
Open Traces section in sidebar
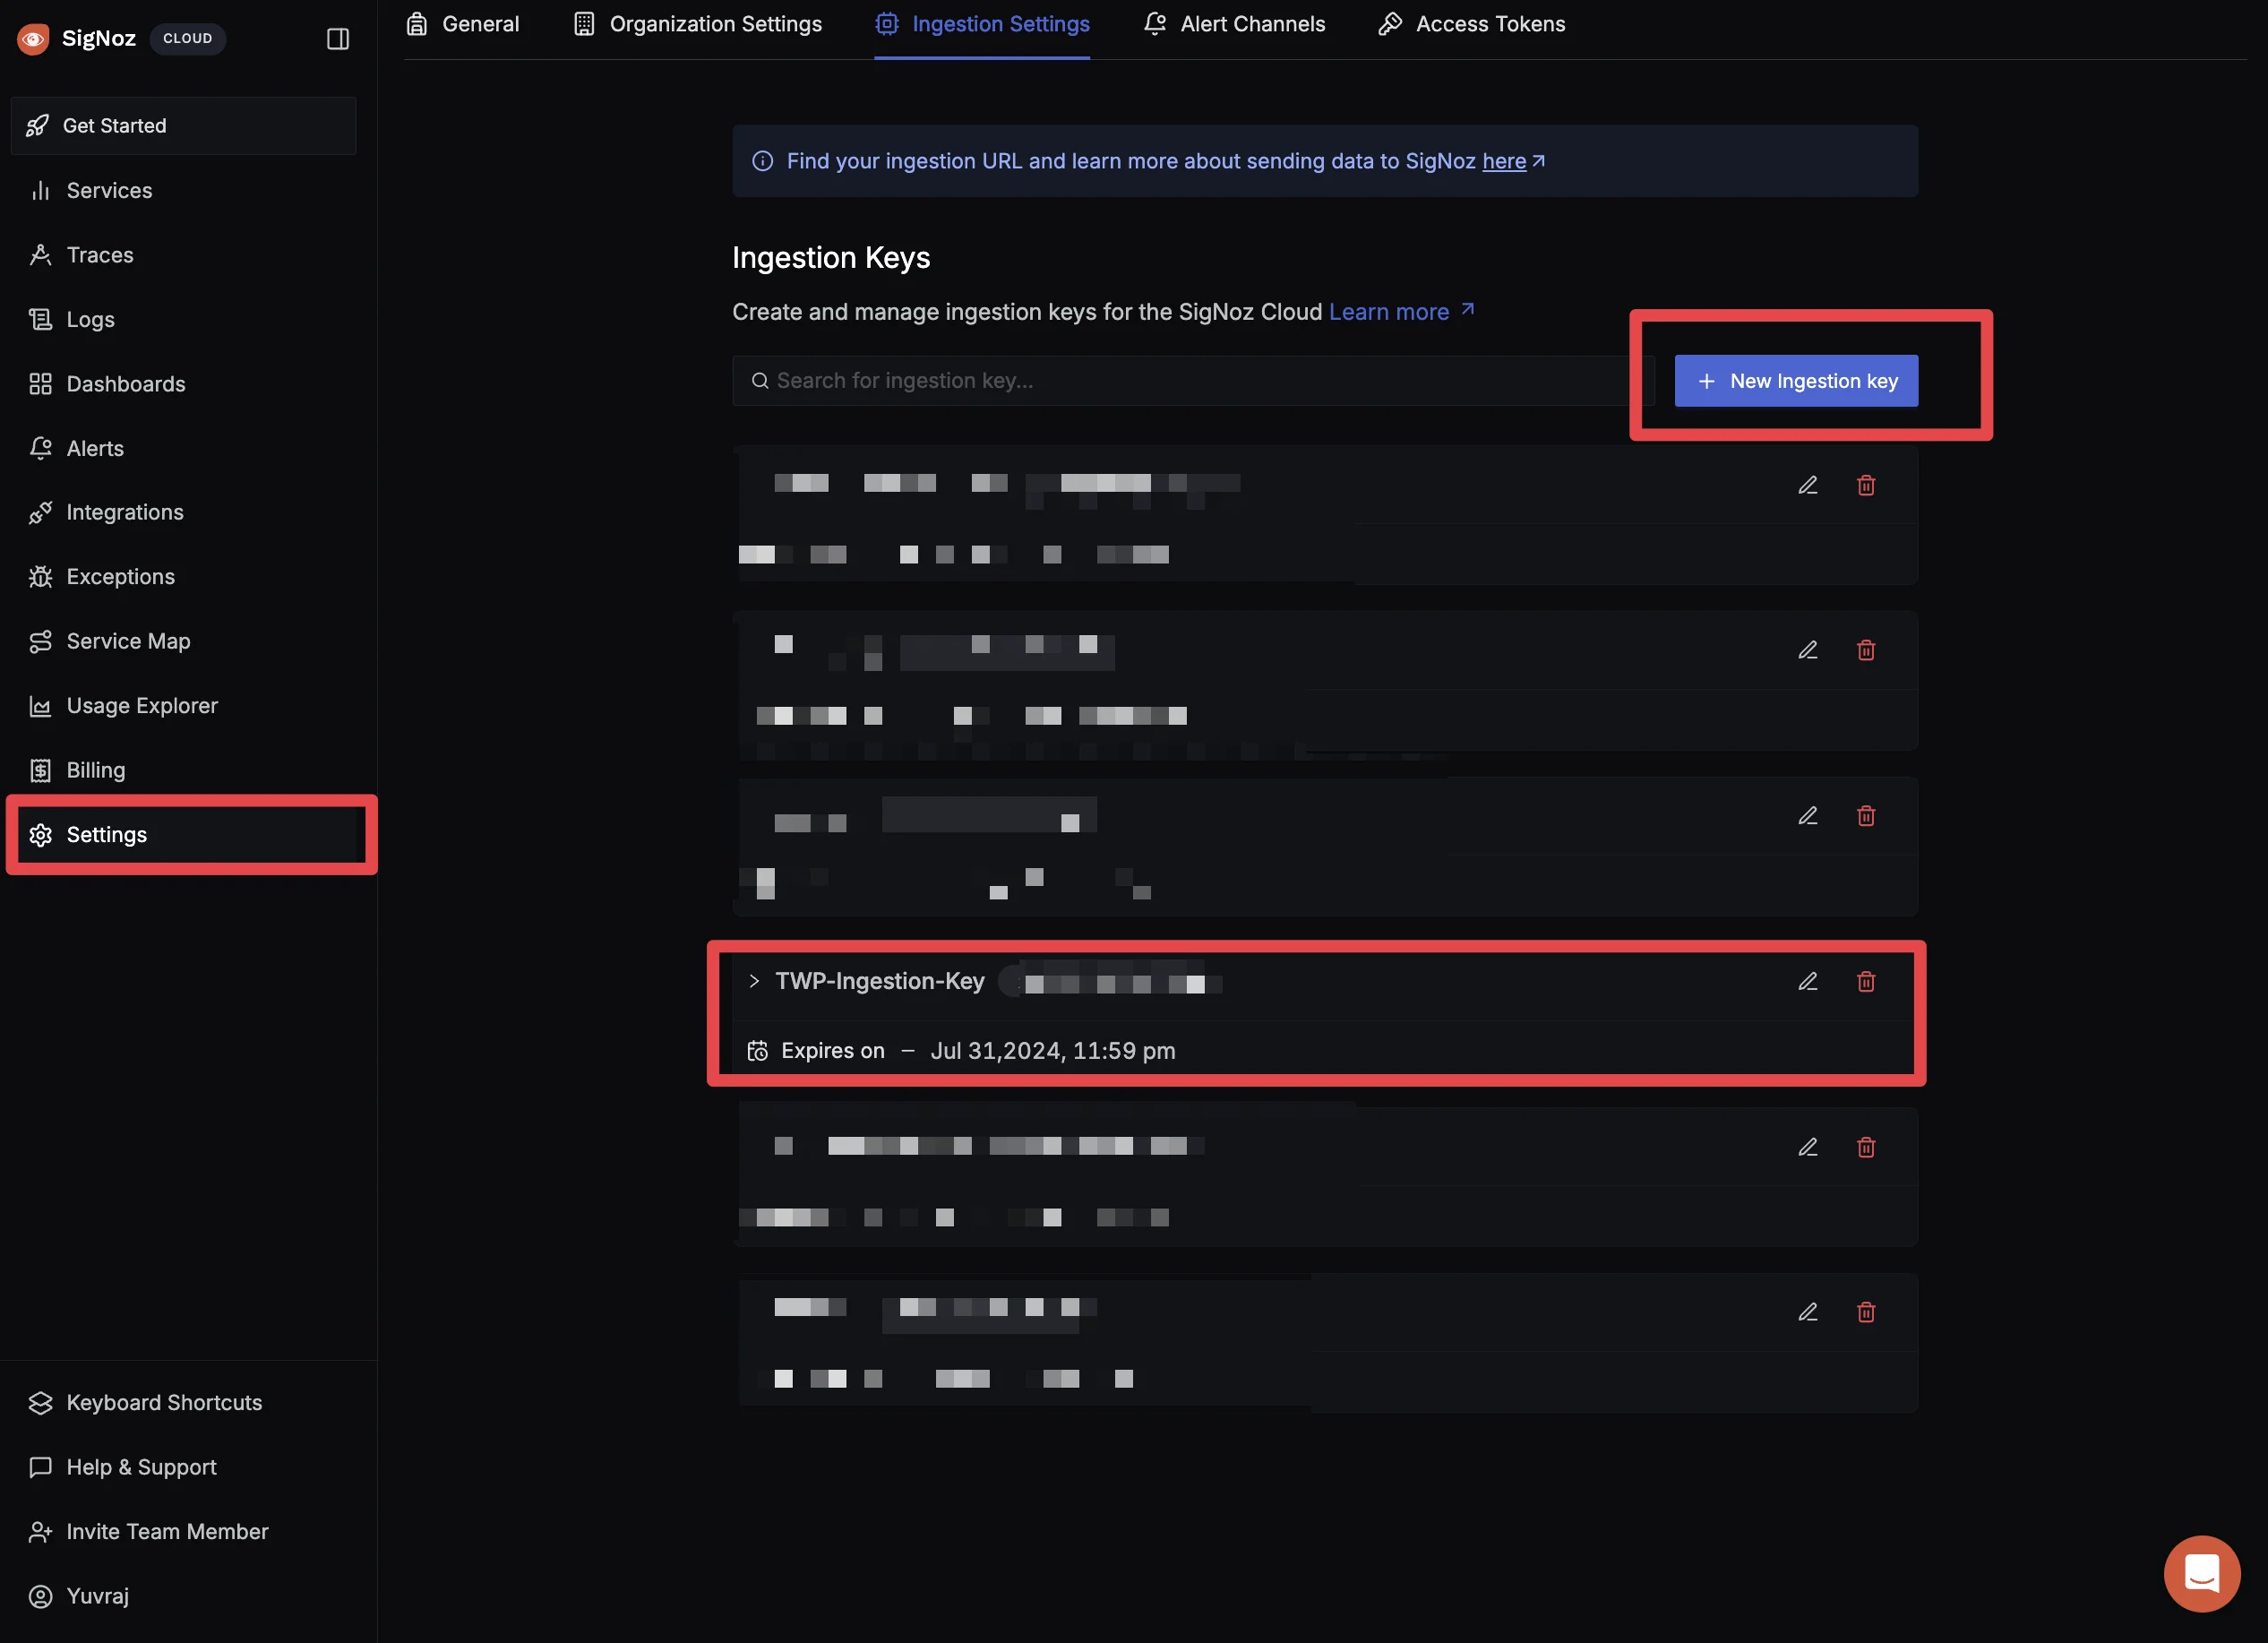(99, 254)
